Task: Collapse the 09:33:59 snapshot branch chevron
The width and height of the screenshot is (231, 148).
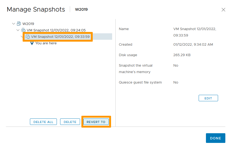Action: [22, 37]
